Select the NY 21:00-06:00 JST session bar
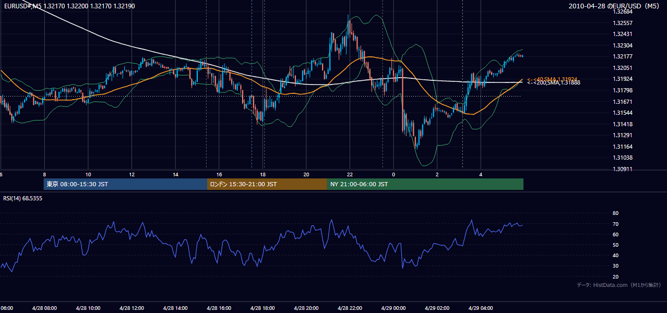The height and width of the screenshot is (313, 667). [425, 184]
